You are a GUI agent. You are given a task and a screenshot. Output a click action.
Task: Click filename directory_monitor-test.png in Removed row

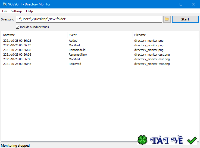152,64
